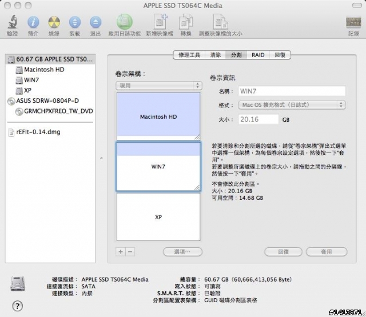This screenshot has height=317, width=366.
Task: Switch to Restore (回復) tab
Action: coord(280,55)
